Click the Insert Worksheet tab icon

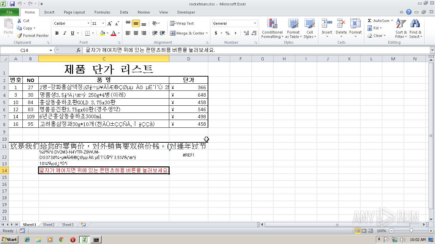click(83, 225)
